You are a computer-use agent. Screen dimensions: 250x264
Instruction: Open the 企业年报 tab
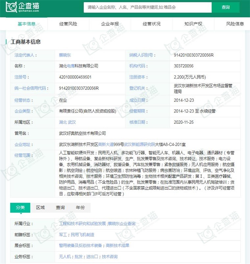pos(110,24)
